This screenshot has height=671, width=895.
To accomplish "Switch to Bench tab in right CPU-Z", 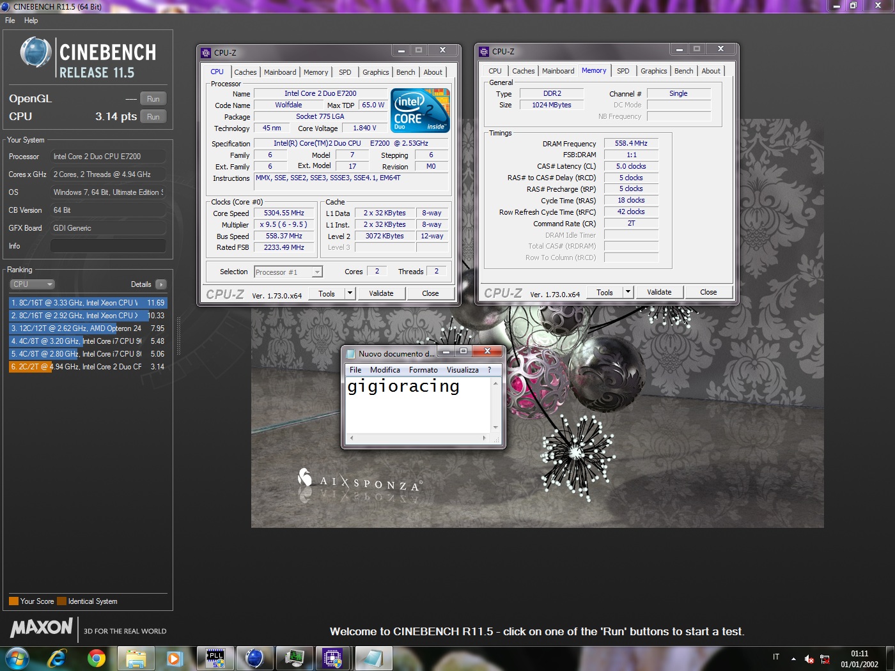I will pos(683,71).
